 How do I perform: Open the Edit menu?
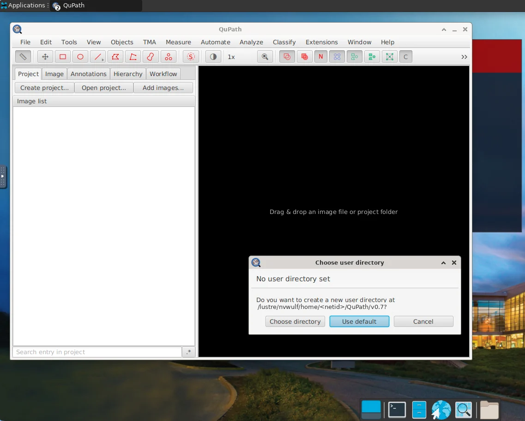[x=46, y=42]
